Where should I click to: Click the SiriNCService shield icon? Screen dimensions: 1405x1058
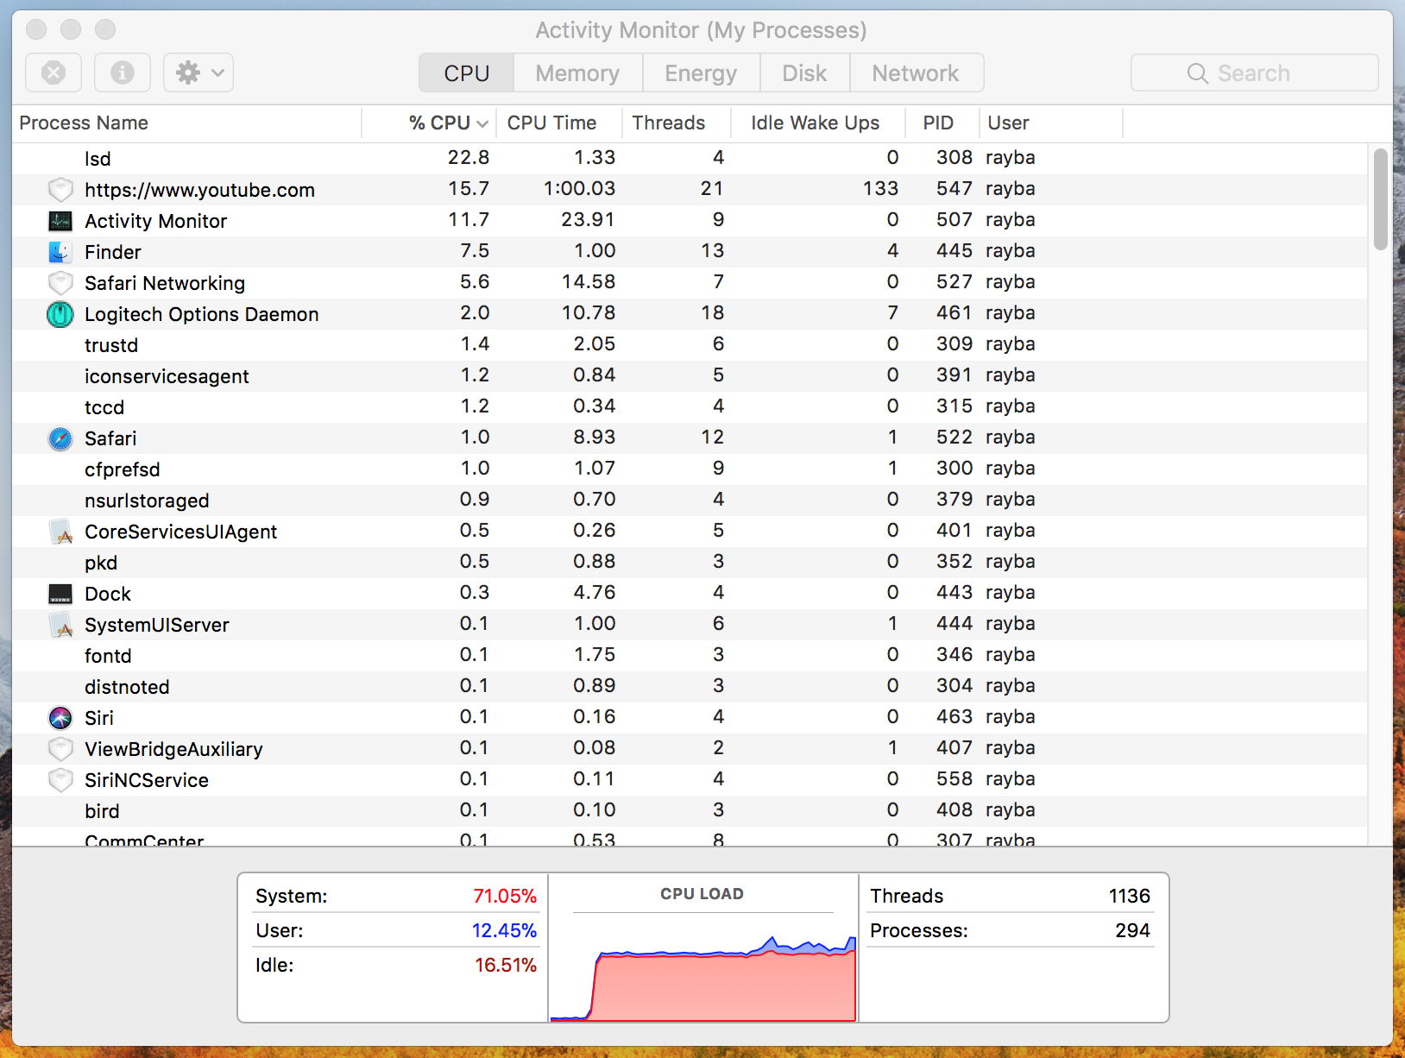click(60, 779)
